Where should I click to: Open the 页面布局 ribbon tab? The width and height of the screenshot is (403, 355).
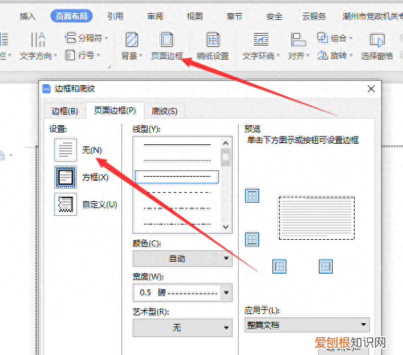(x=72, y=16)
